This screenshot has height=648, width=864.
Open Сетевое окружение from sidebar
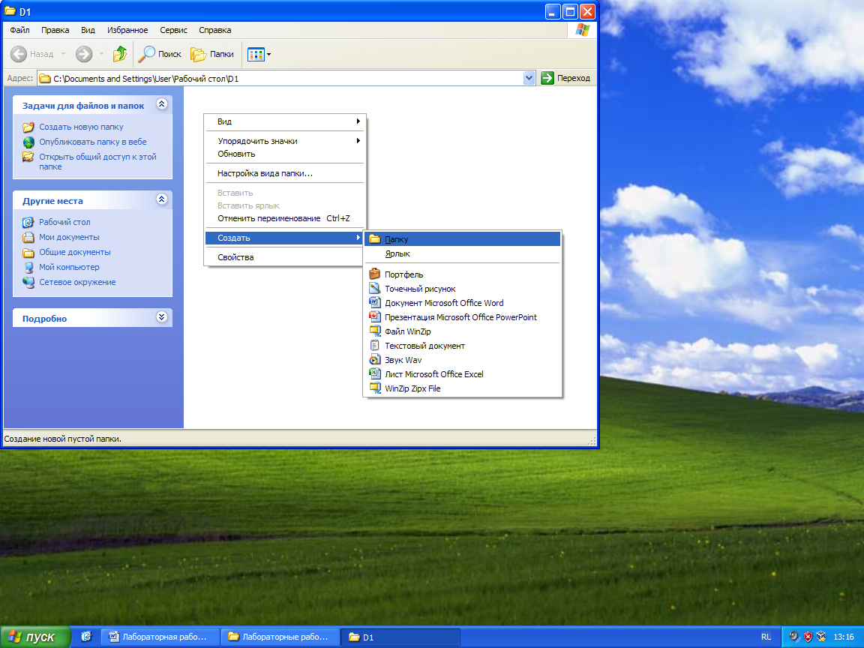[77, 282]
